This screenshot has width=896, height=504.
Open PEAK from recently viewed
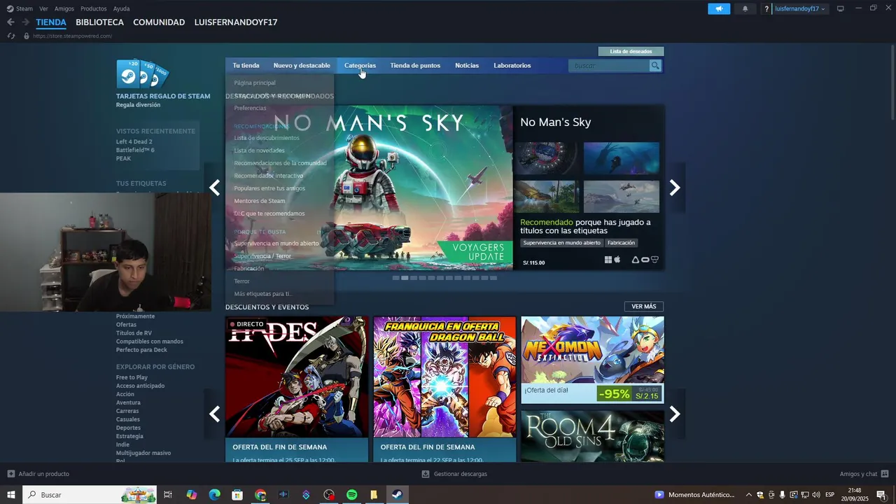point(123,159)
